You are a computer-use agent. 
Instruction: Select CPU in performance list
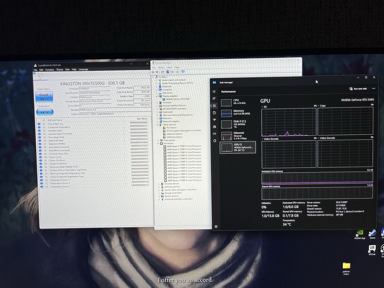tap(237, 102)
